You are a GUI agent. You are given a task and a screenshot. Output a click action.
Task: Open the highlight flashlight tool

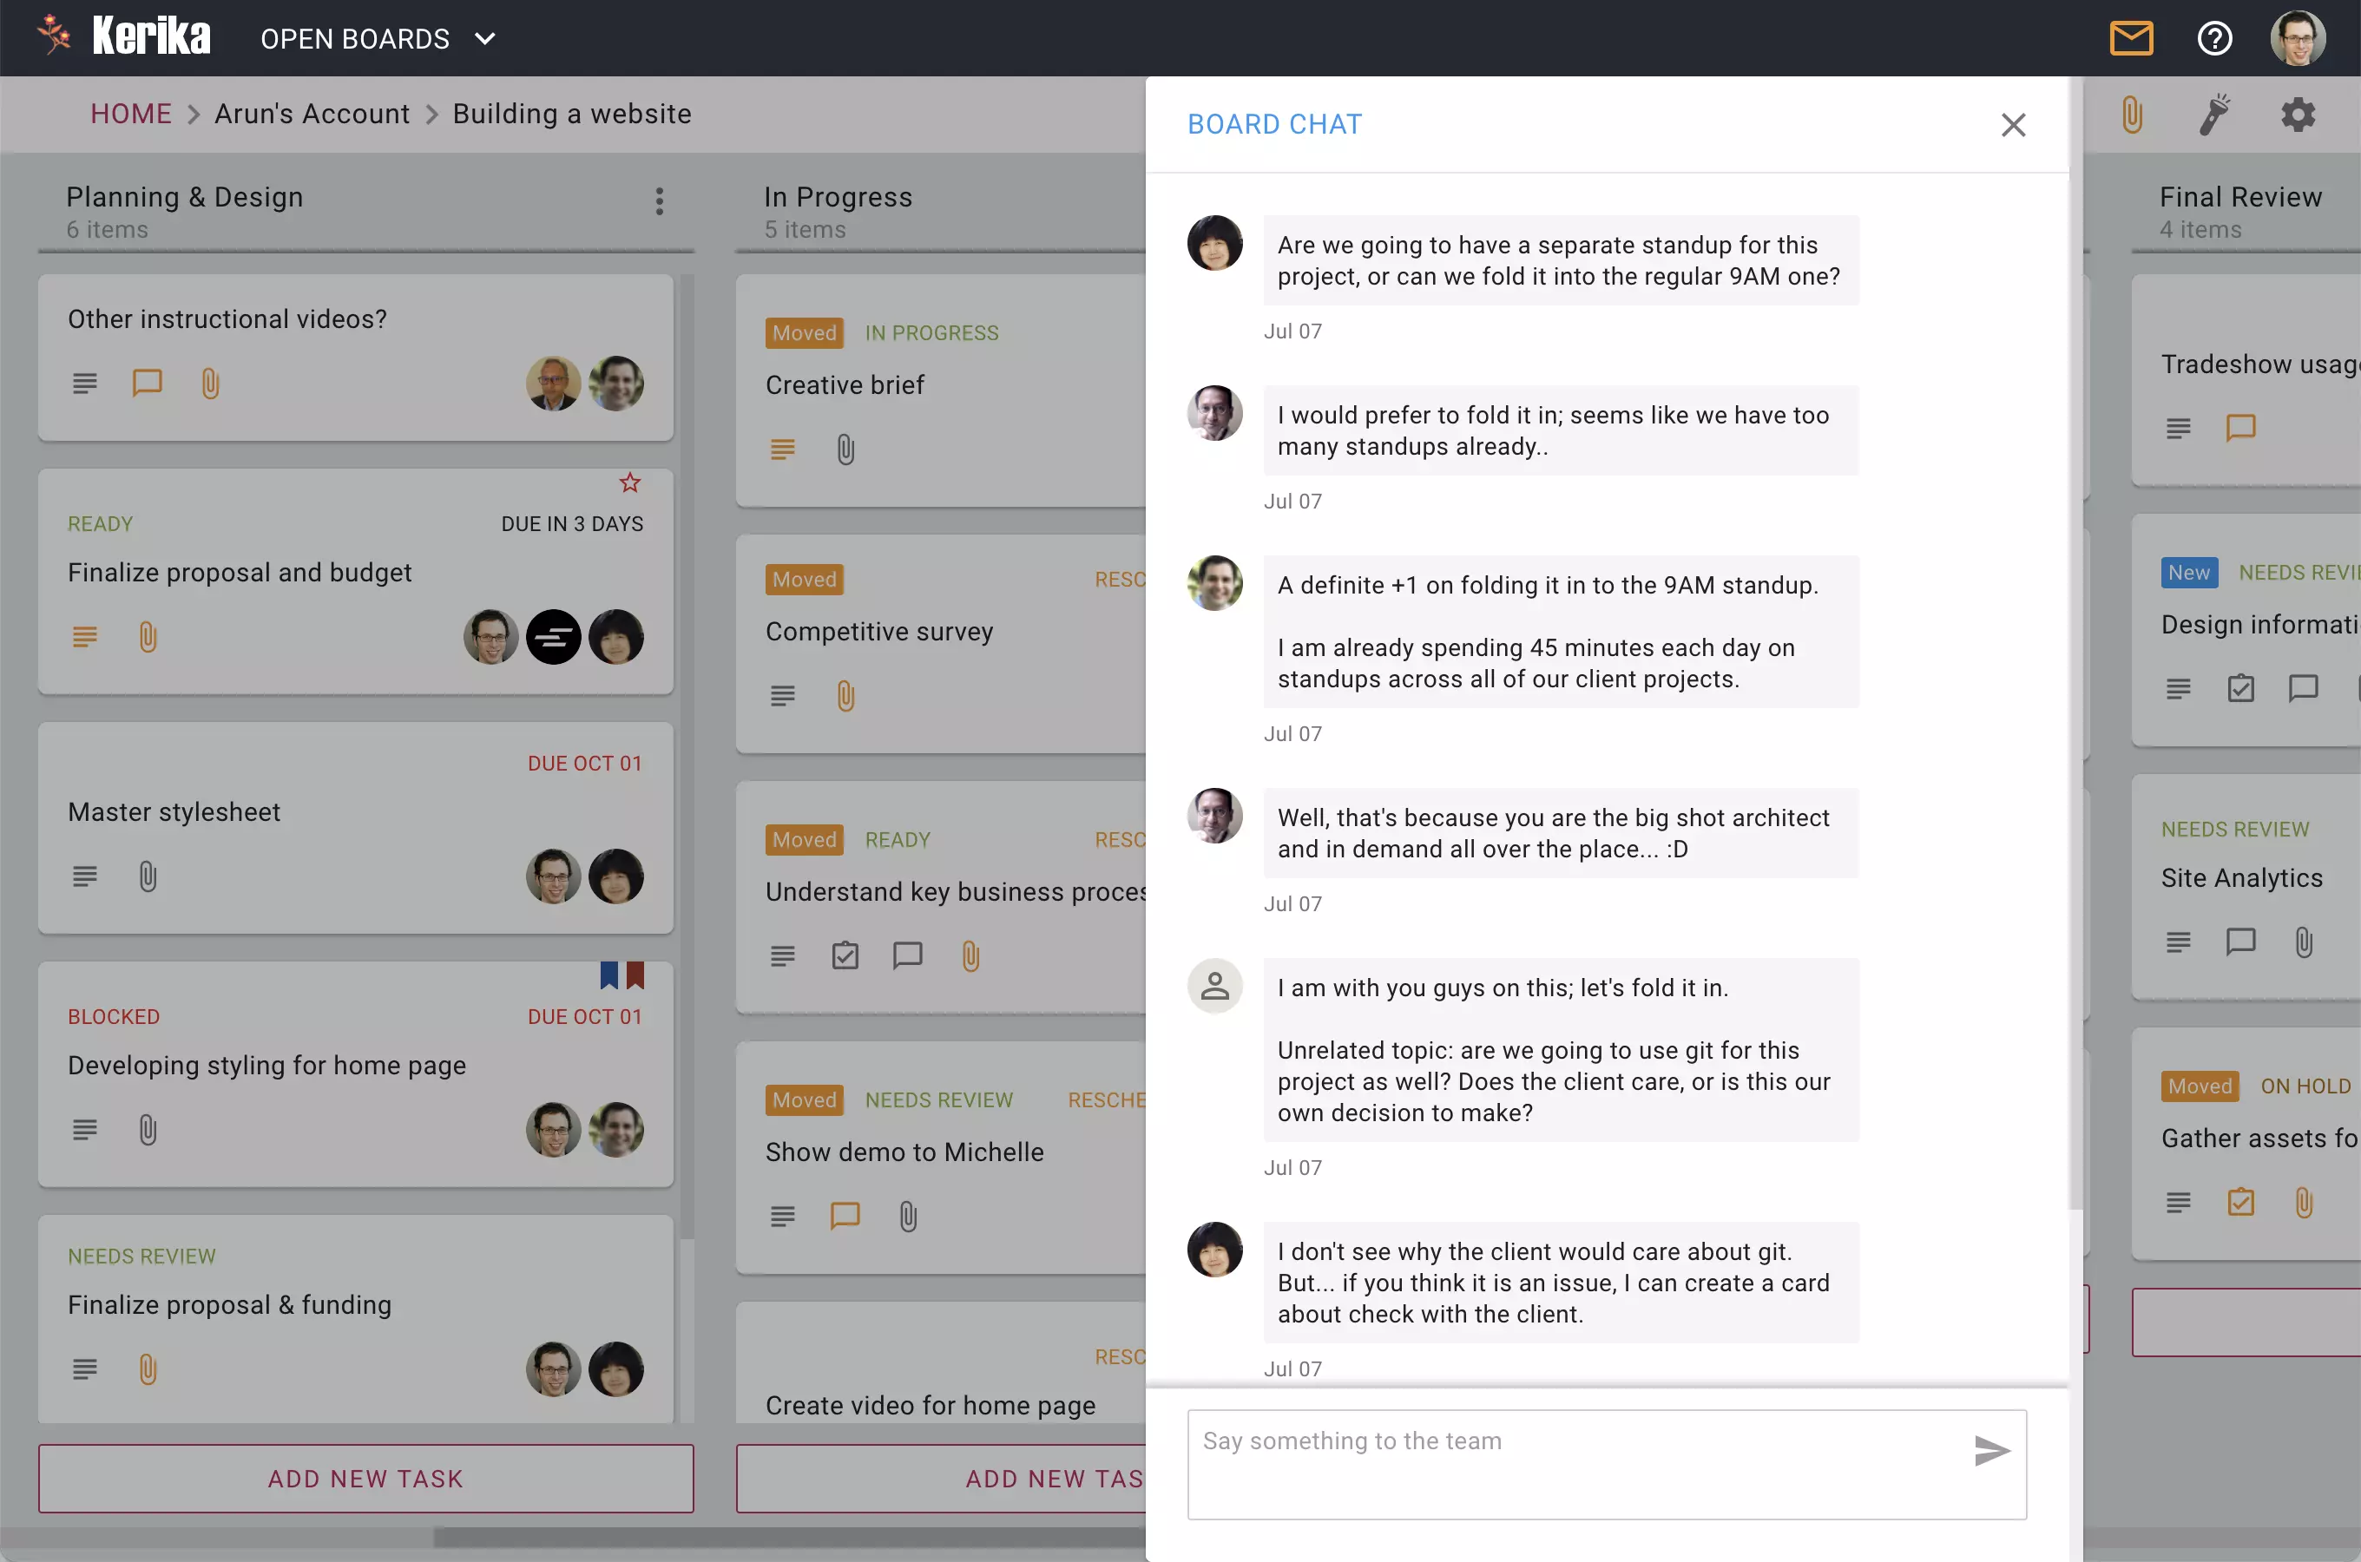coord(2214,115)
